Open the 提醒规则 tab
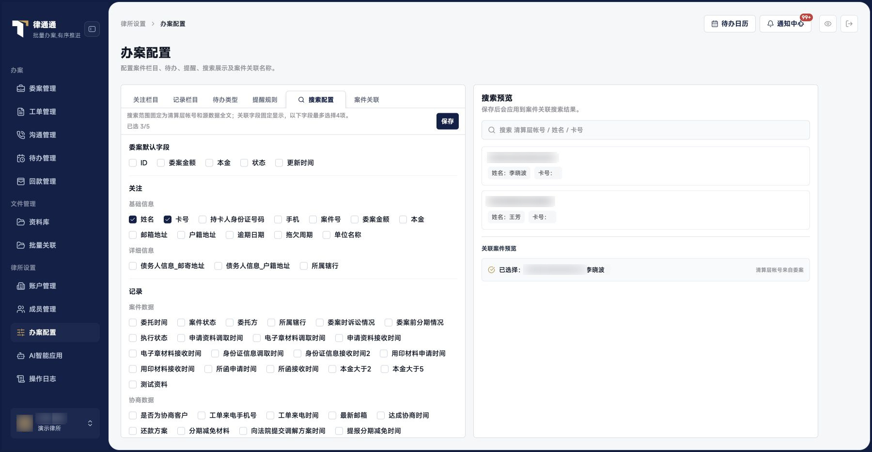Viewport: 872px width, 452px height. pyautogui.click(x=265, y=100)
